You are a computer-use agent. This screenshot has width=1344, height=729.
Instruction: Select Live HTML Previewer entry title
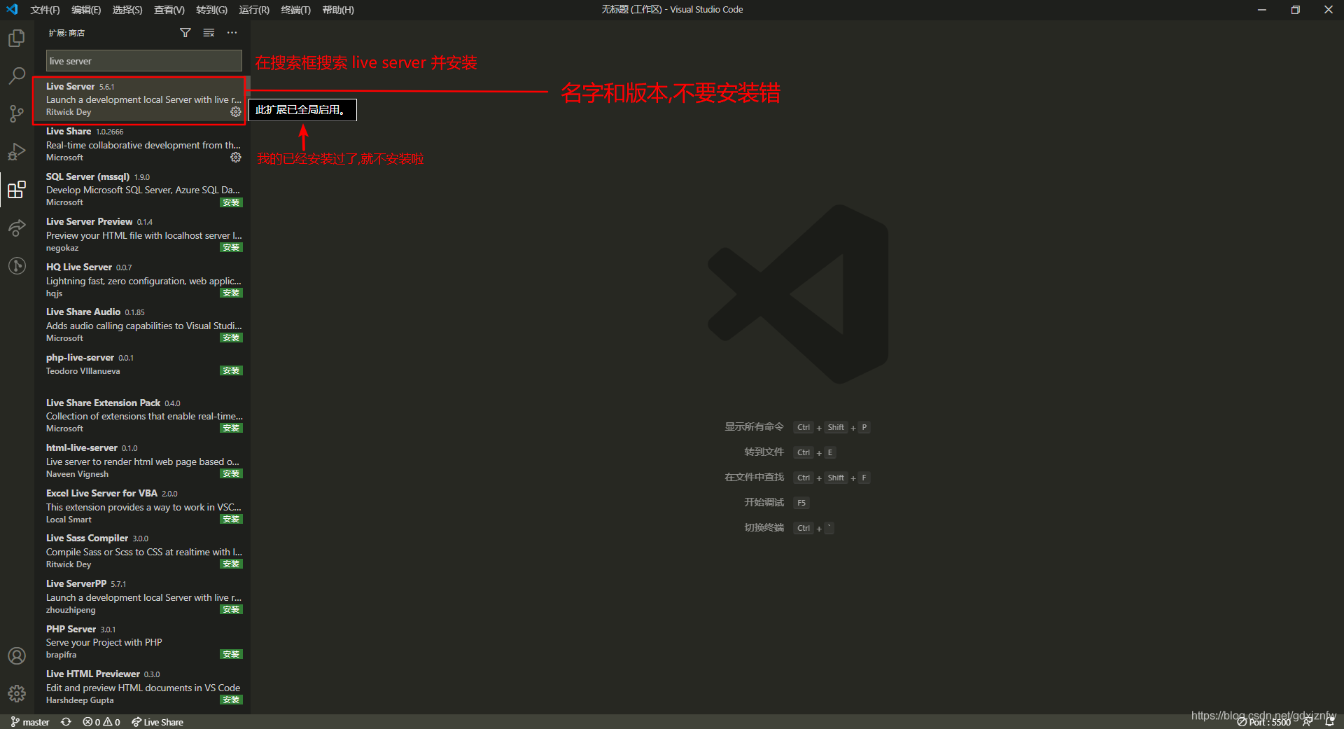[93, 674]
